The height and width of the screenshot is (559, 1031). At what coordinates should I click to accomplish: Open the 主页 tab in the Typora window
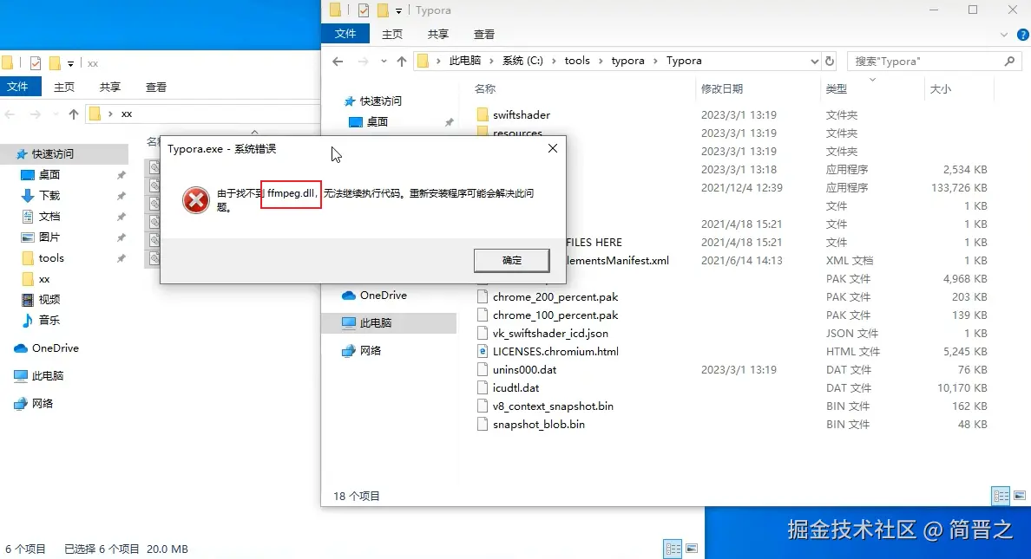(x=392, y=34)
